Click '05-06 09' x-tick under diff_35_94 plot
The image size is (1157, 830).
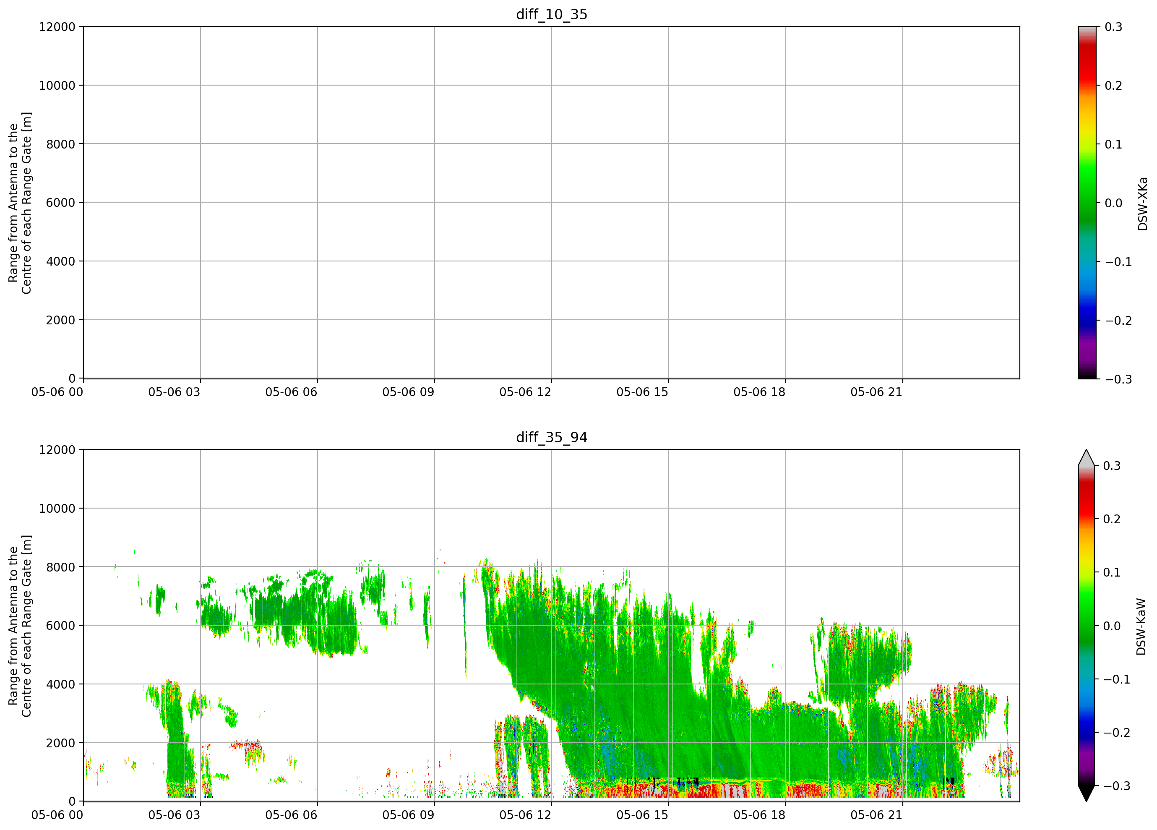pyautogui.click(x=408, y=815)
